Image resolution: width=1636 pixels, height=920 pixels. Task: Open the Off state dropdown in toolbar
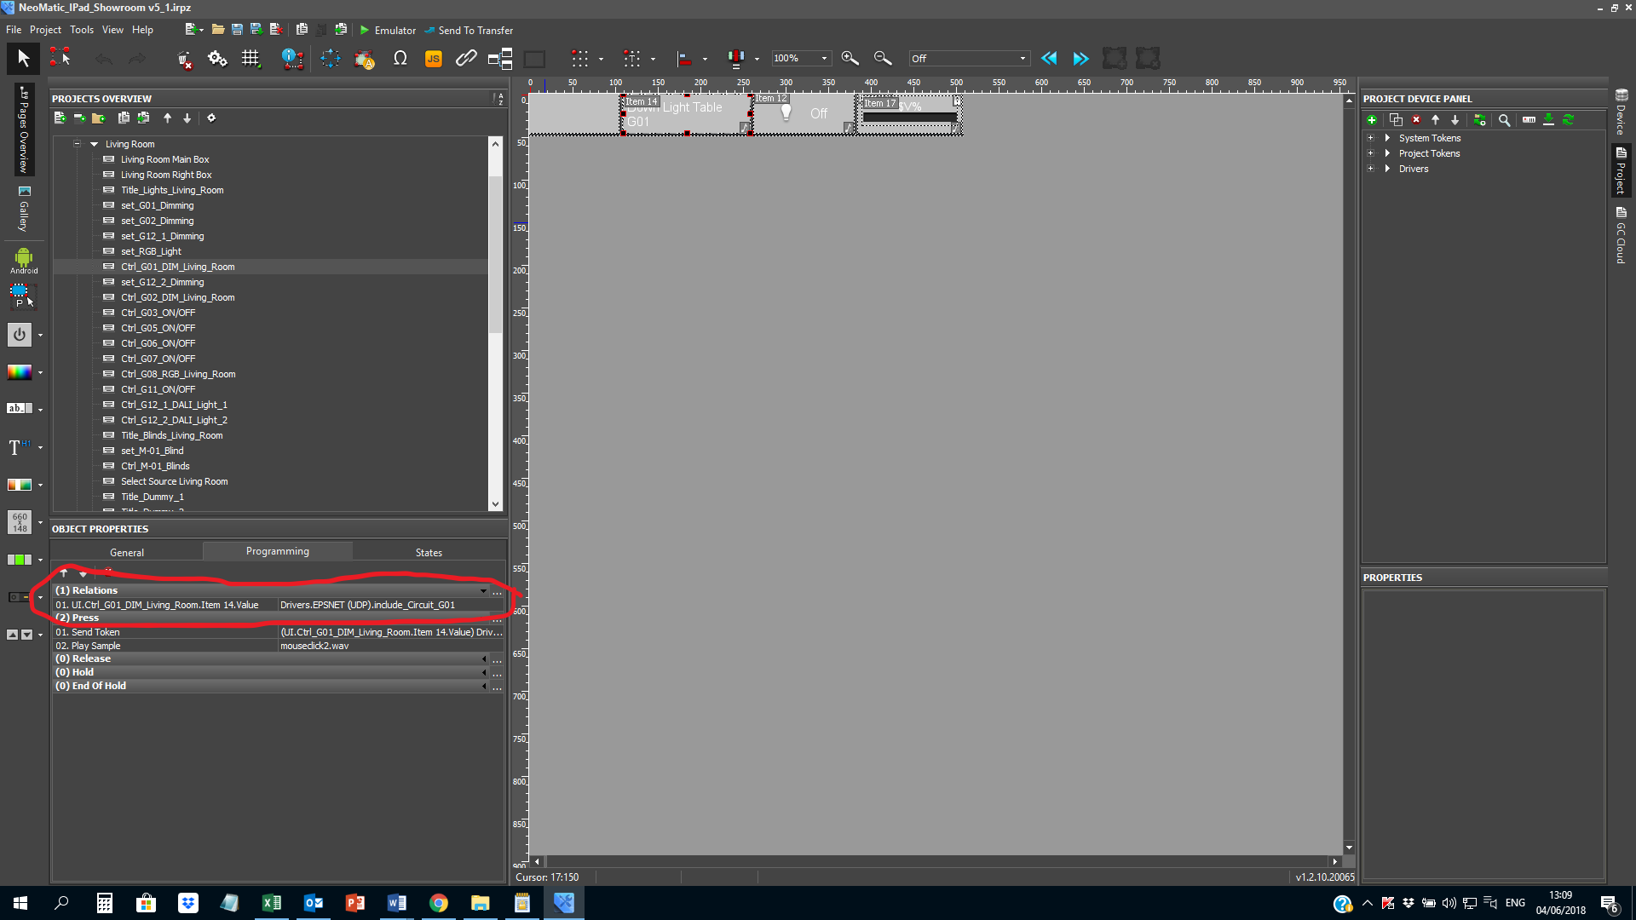click(x=1022, y=59)
